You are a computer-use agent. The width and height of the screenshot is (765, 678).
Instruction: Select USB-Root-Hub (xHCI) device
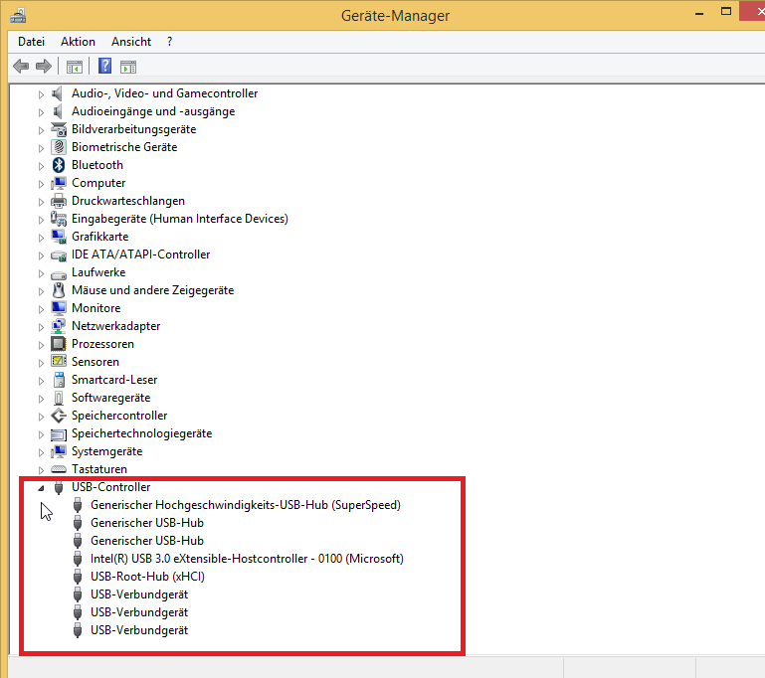pyautogui.click(x=147, y=577)
